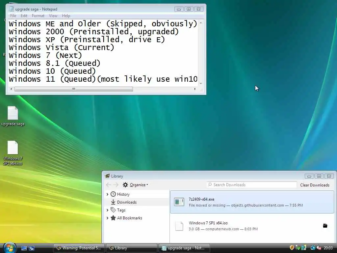Switch to Library taskbar button

[132, 248]
